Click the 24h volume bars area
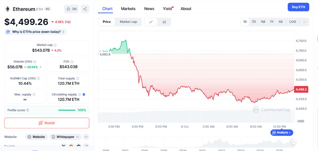The width and height of the screenshot is (318, 151). pos(196,116)
